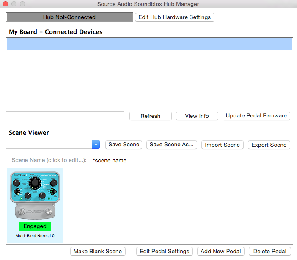Click the scene selector combo box field
The height and width of the screenshot is (260, 297).
click(49, 145)
